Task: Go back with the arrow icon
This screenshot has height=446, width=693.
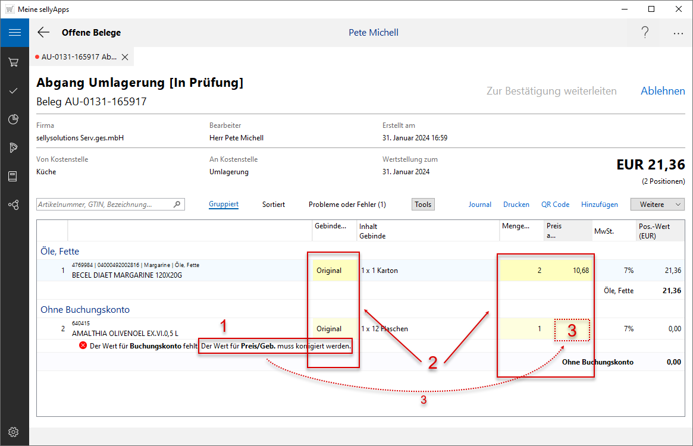Action: pos(43,33)
